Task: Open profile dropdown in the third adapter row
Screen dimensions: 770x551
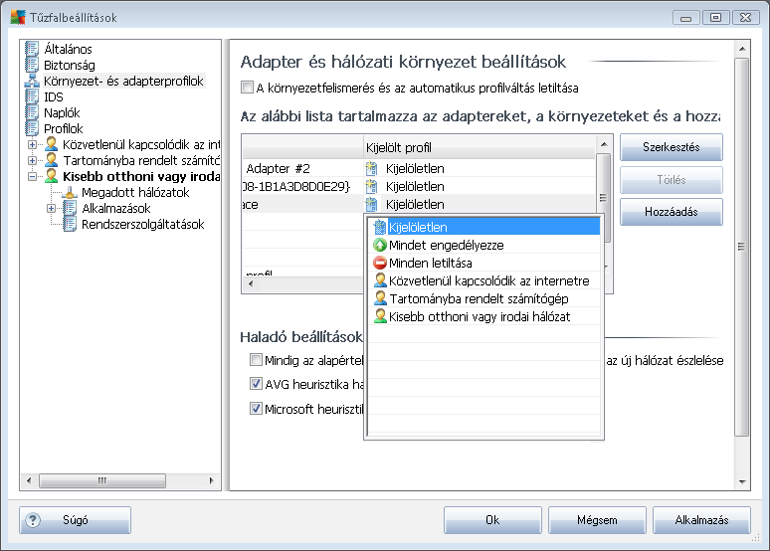Action: pos(480,204)
